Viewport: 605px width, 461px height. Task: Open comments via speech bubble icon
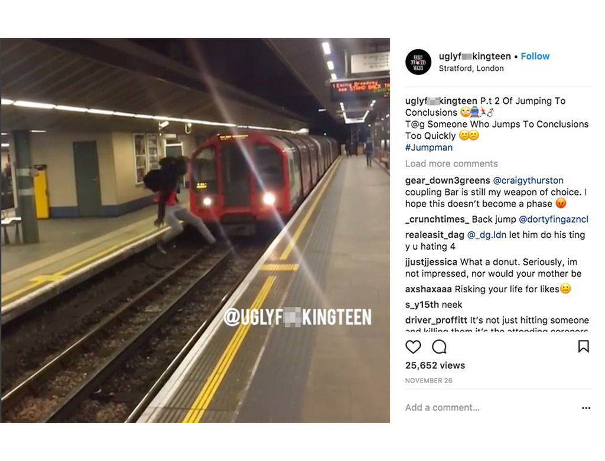coord(439,347)
